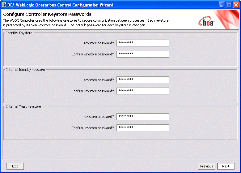The image size is (241, 173).
Task: Click 'Keystore password*' label in Internal Identity Keystore
Action: coord(99,80)
